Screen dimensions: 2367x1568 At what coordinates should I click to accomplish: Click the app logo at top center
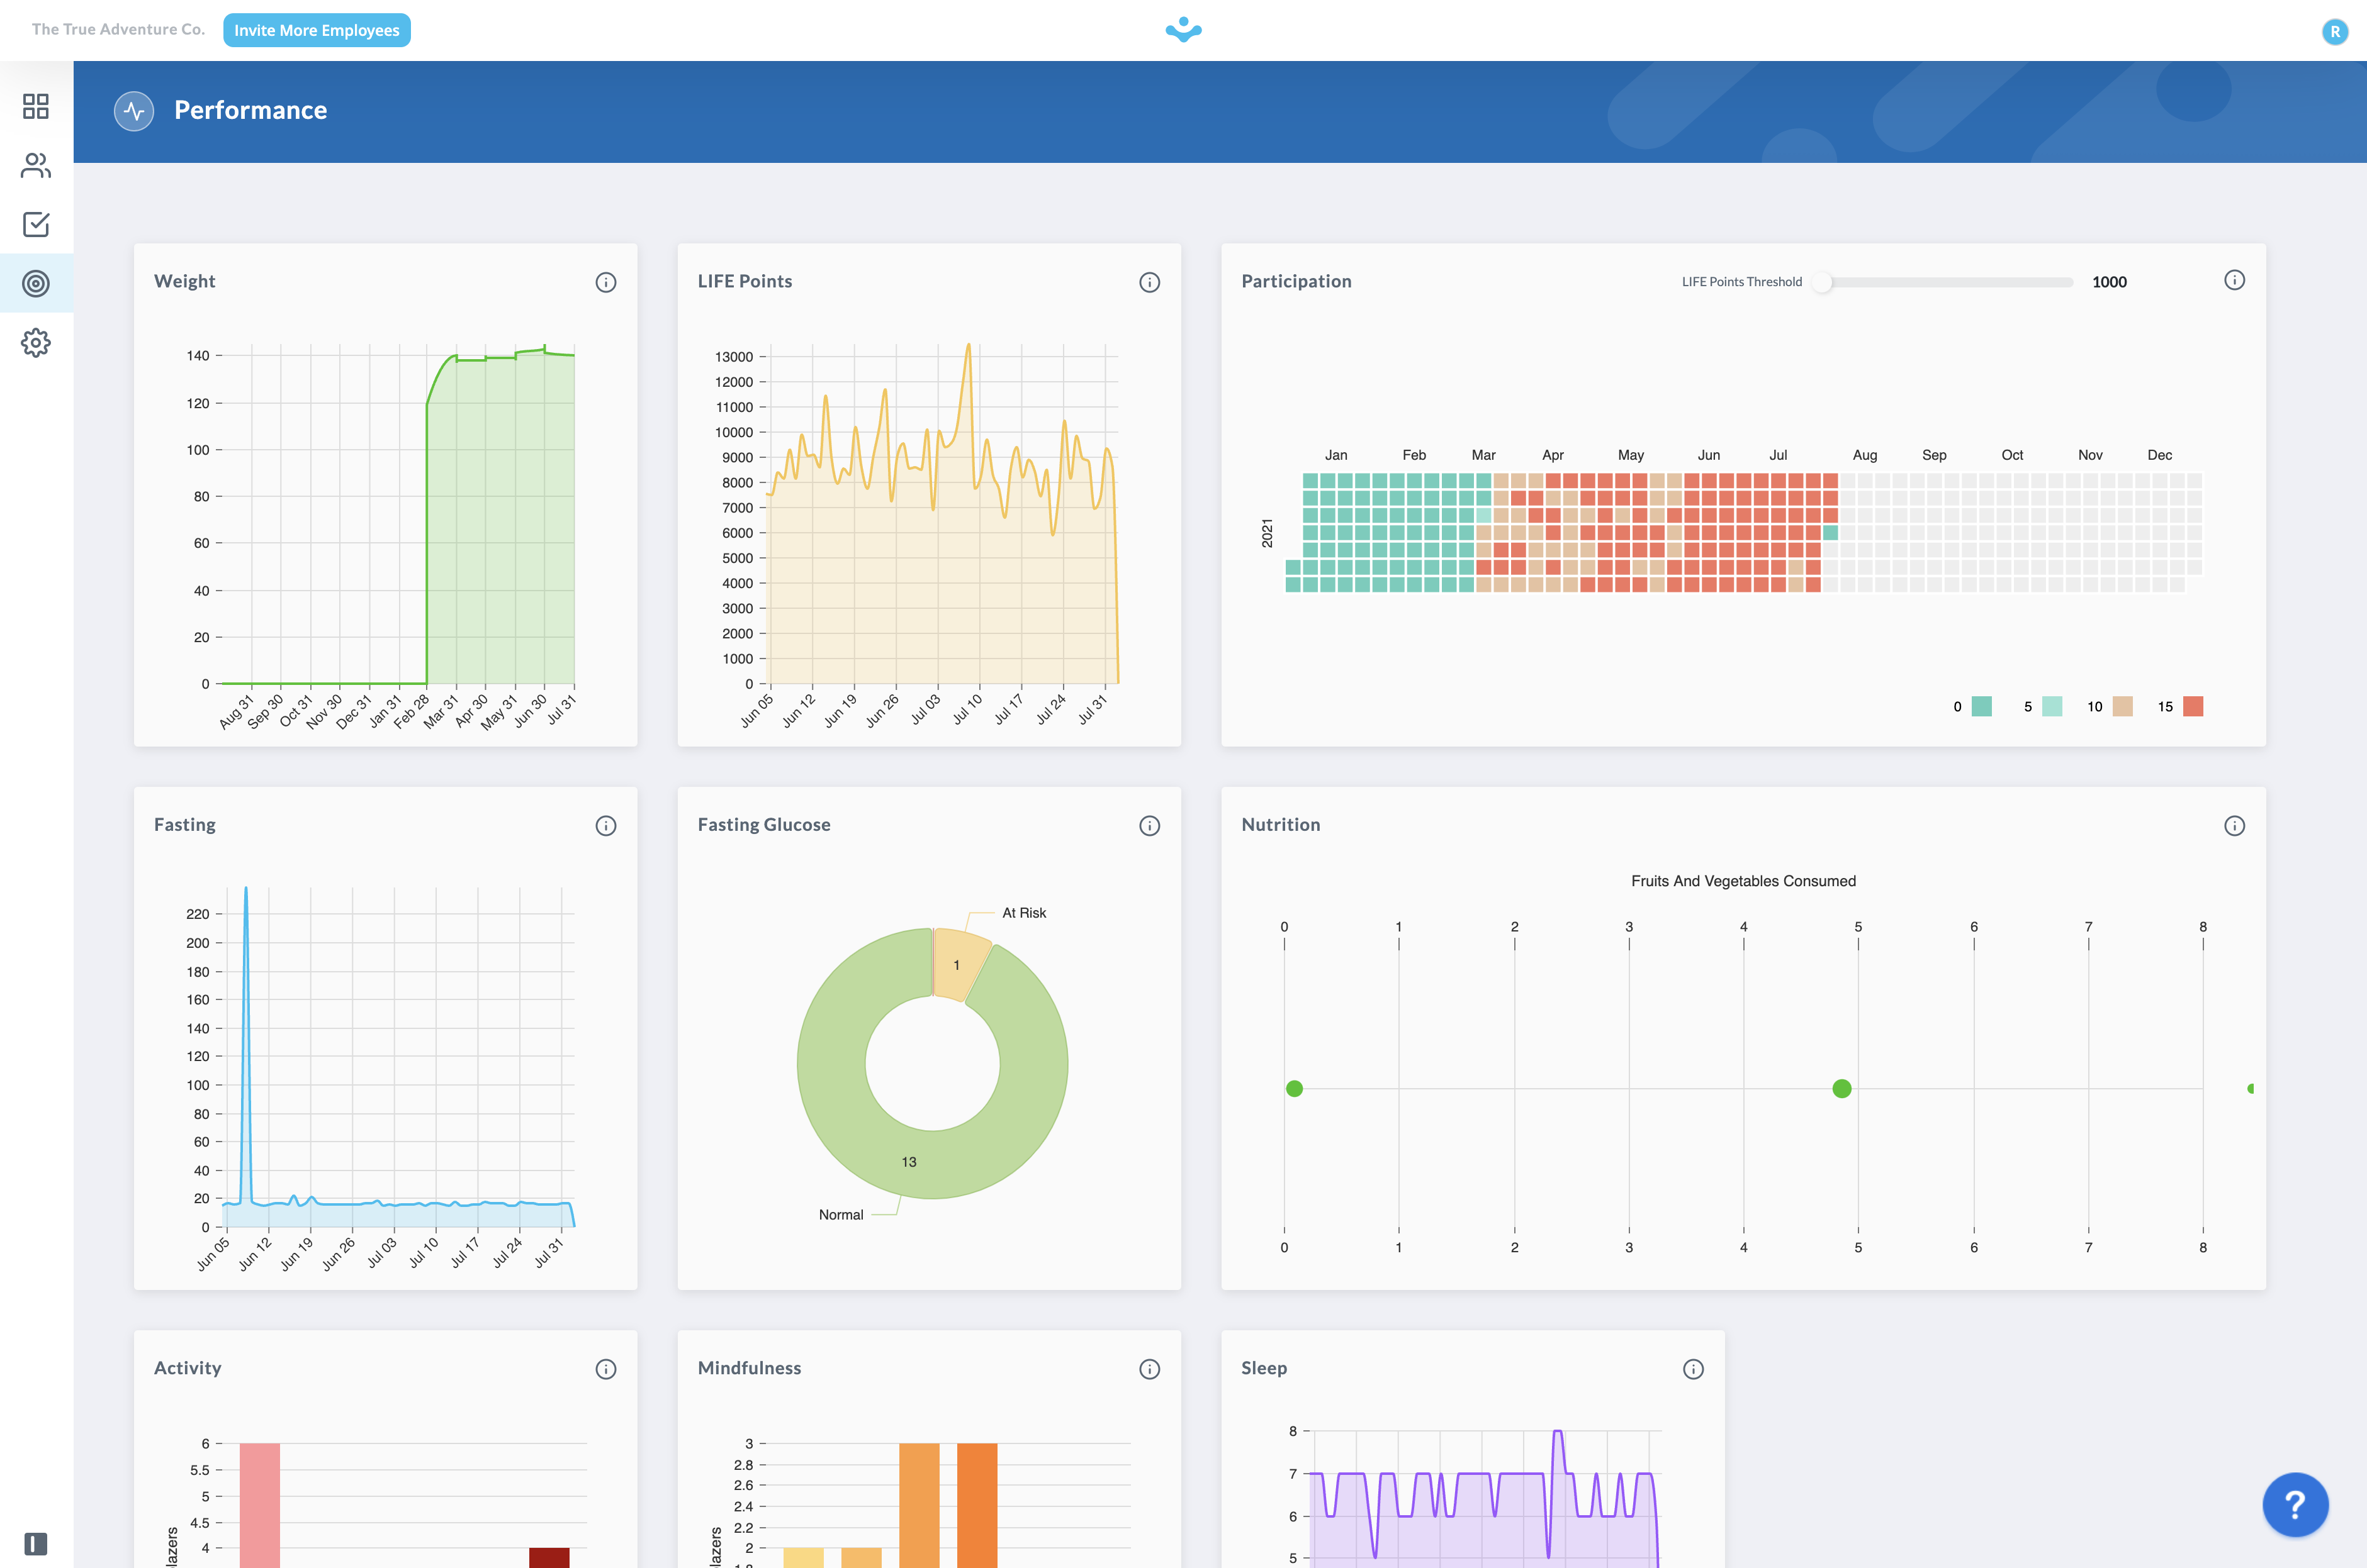pos(1183,30)
